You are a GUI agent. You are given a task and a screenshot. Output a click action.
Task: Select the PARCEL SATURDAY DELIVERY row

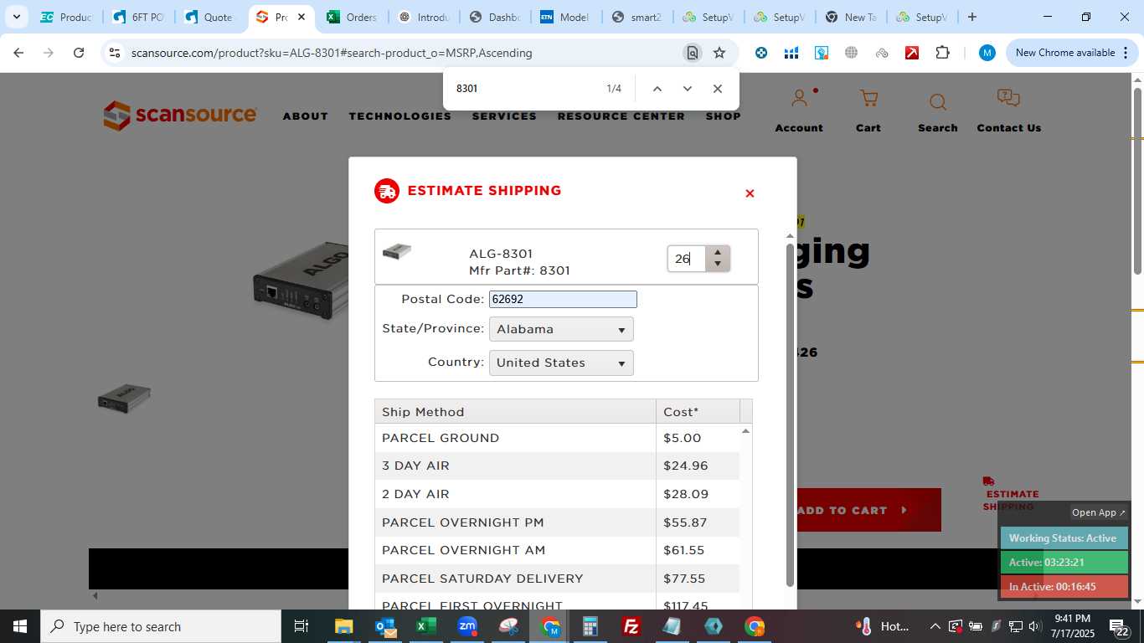point(557,579)
